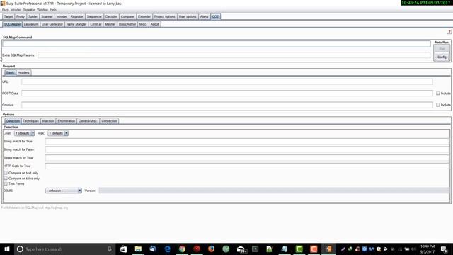453x255 pixels.
Task: Switch to the Proxy tab
Action: 21,16
